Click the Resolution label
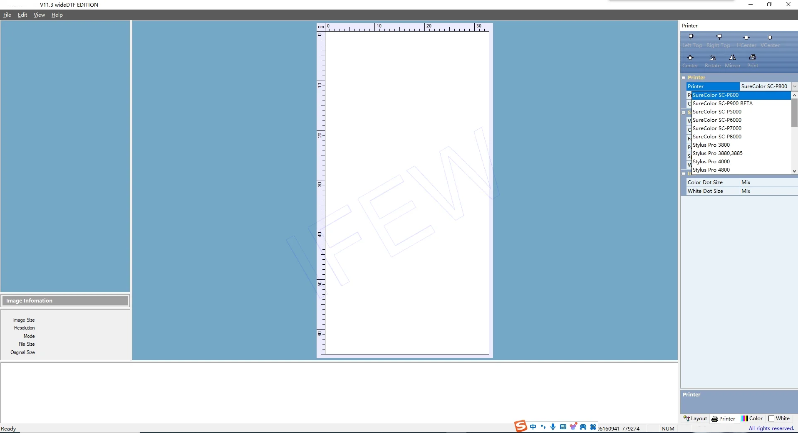 [x=25, y=328]
